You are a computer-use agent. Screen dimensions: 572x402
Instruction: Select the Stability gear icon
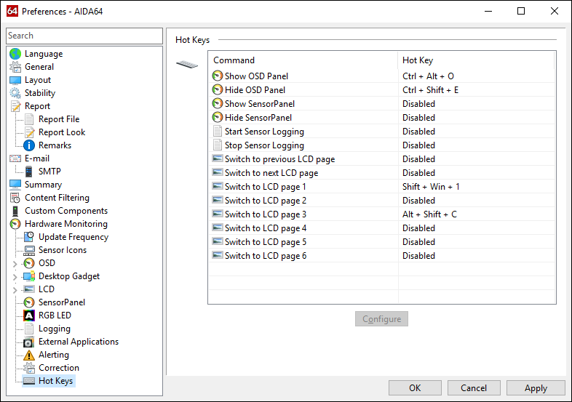(x=15, y=93)
